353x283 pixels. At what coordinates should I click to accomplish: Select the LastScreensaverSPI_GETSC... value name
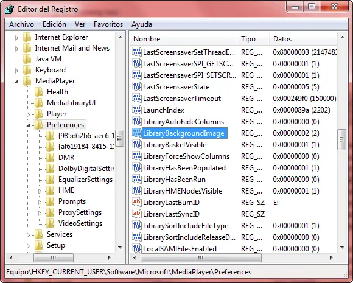[188, 64]
